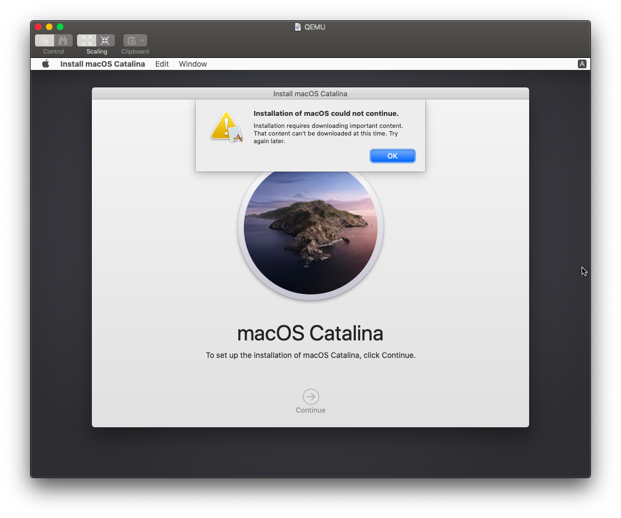Click the yellow warning triangle in the alert
This screenshot has height=518, width=621.
(225, 126)
